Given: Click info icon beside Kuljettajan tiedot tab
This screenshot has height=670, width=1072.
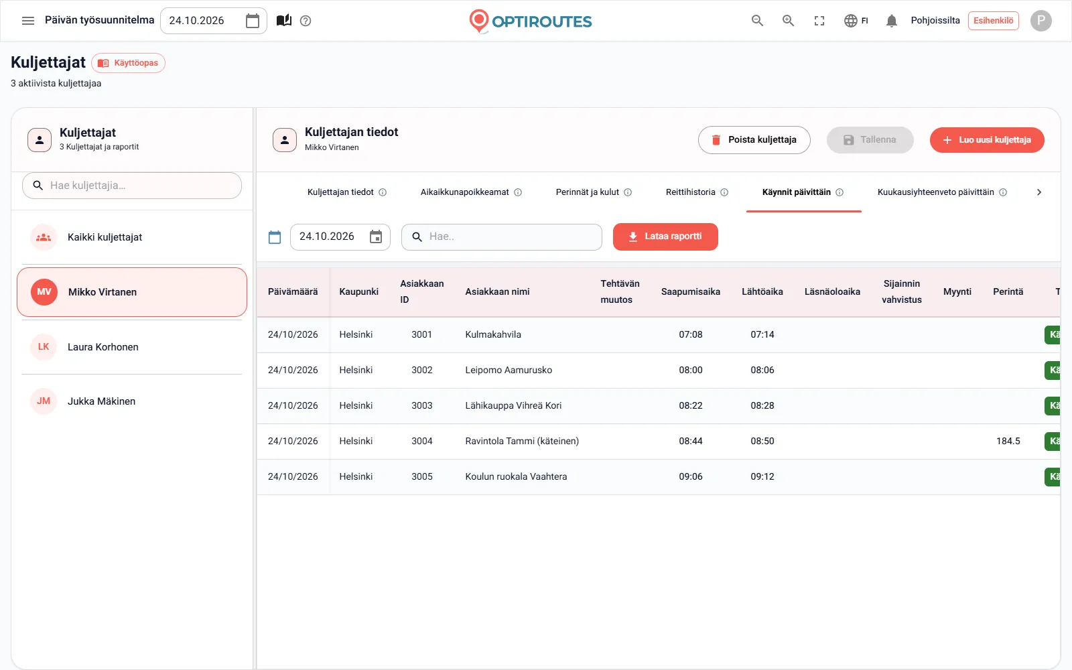Looking at the screenshot, I should 383,192.
